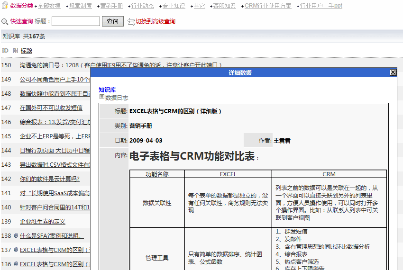Open the entry 对“长期使用SaaS成本偏高
403x270 pixels.
[x=55, y=193]
